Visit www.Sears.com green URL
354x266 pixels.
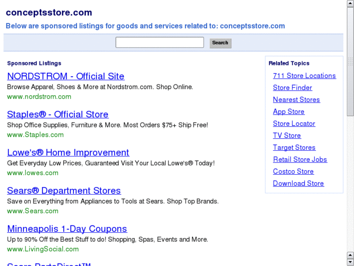33,211
